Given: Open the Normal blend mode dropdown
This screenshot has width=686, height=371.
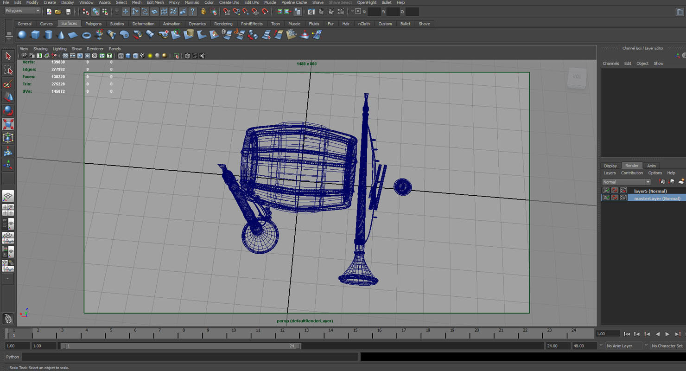Looking at the screenshot, I should pyautogui.click(x=626, y=182).
